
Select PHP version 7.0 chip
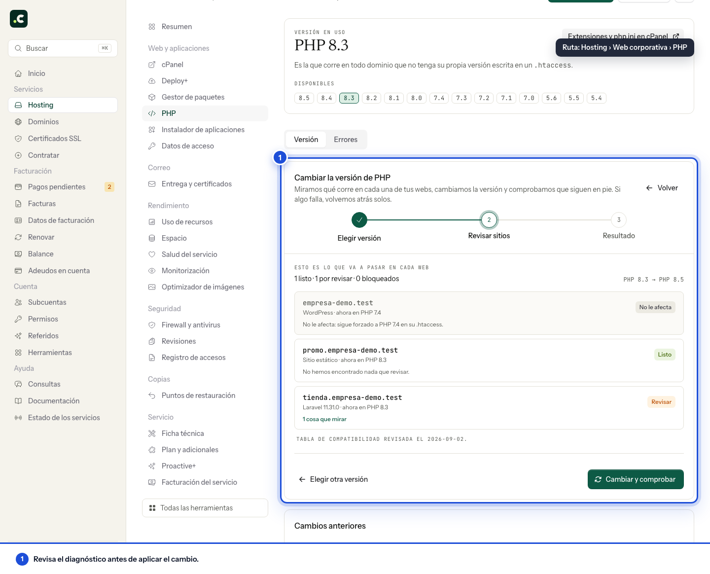pos(529,98)
